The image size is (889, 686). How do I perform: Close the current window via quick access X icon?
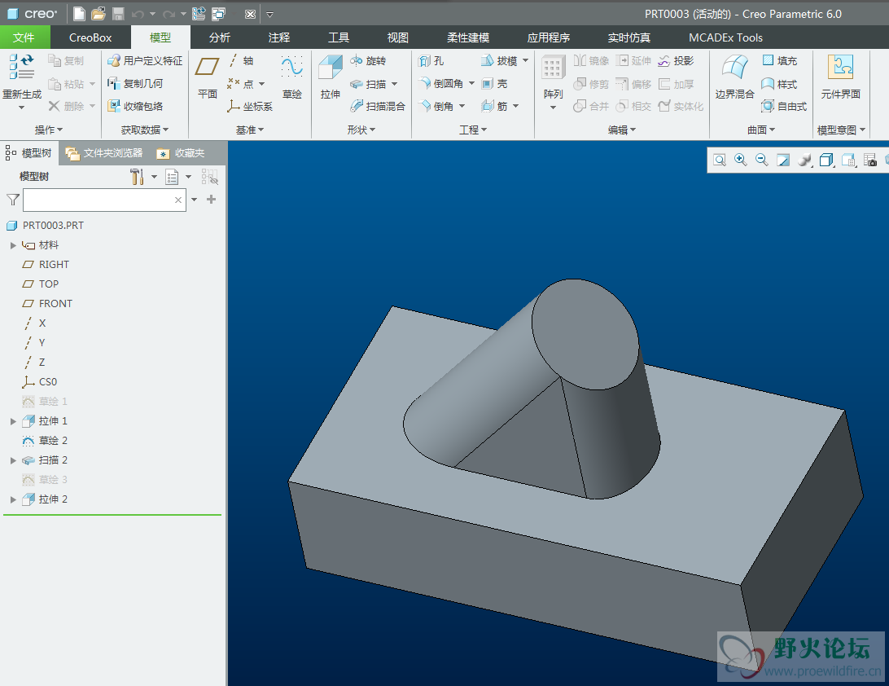point(250,14)
